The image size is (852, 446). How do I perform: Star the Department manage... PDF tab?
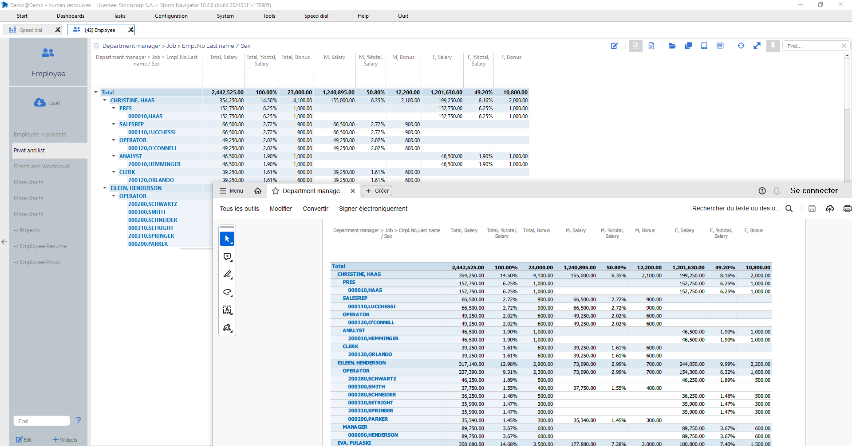(x=276, y=191)
